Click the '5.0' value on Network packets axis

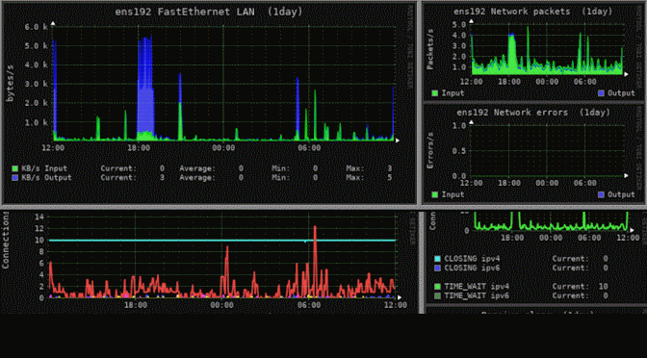[459, 25]
